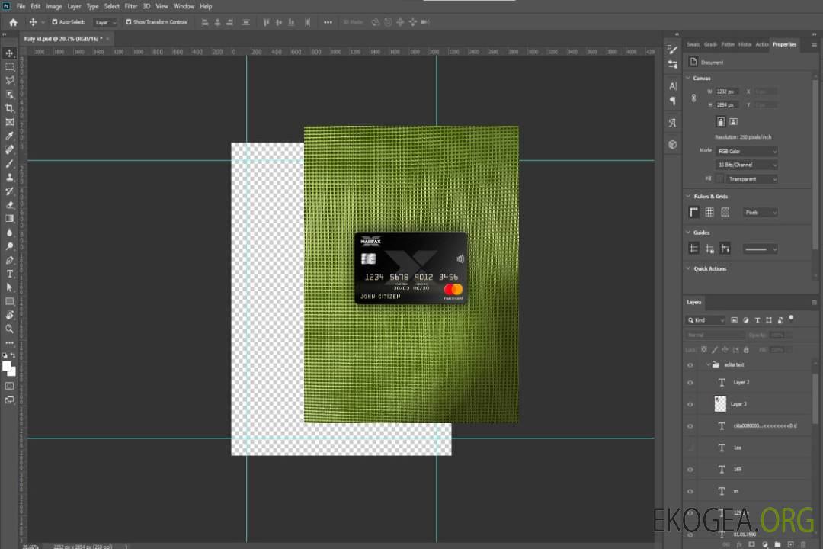This screenshot has width=823, height=549.
Task: Select the Brush tool
Action: (9, 163)
